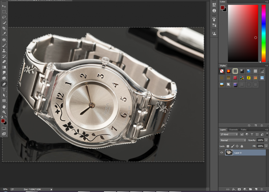Select the Crop tool

point(4,28)
